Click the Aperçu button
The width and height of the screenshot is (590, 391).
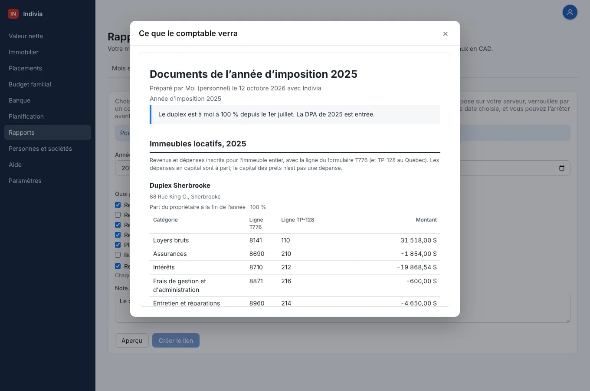[x=132, y=341]
